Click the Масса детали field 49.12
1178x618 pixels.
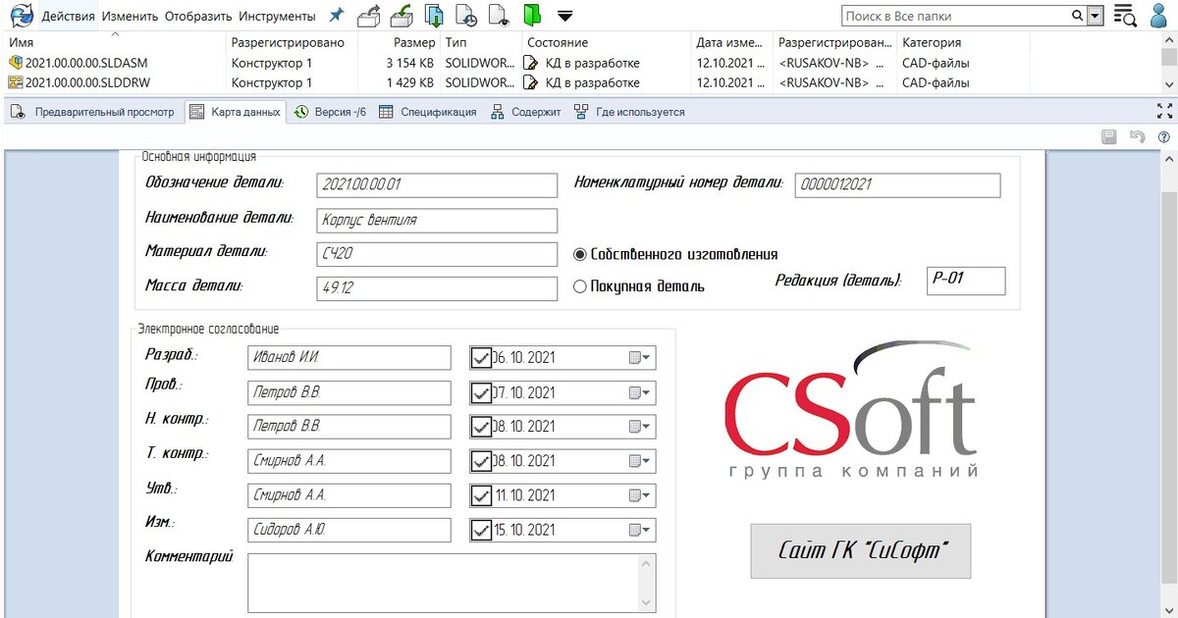point(437,288)
